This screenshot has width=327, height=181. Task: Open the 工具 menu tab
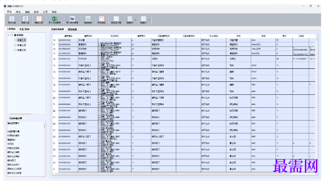(x=45, y=12)
